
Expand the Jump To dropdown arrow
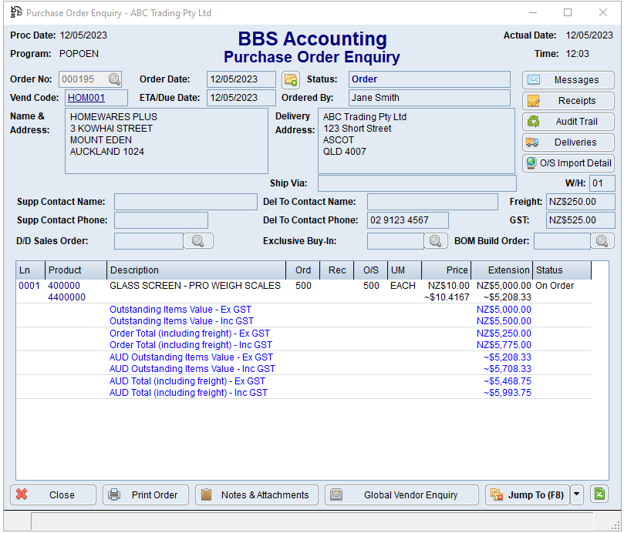[x=578, y=495]
